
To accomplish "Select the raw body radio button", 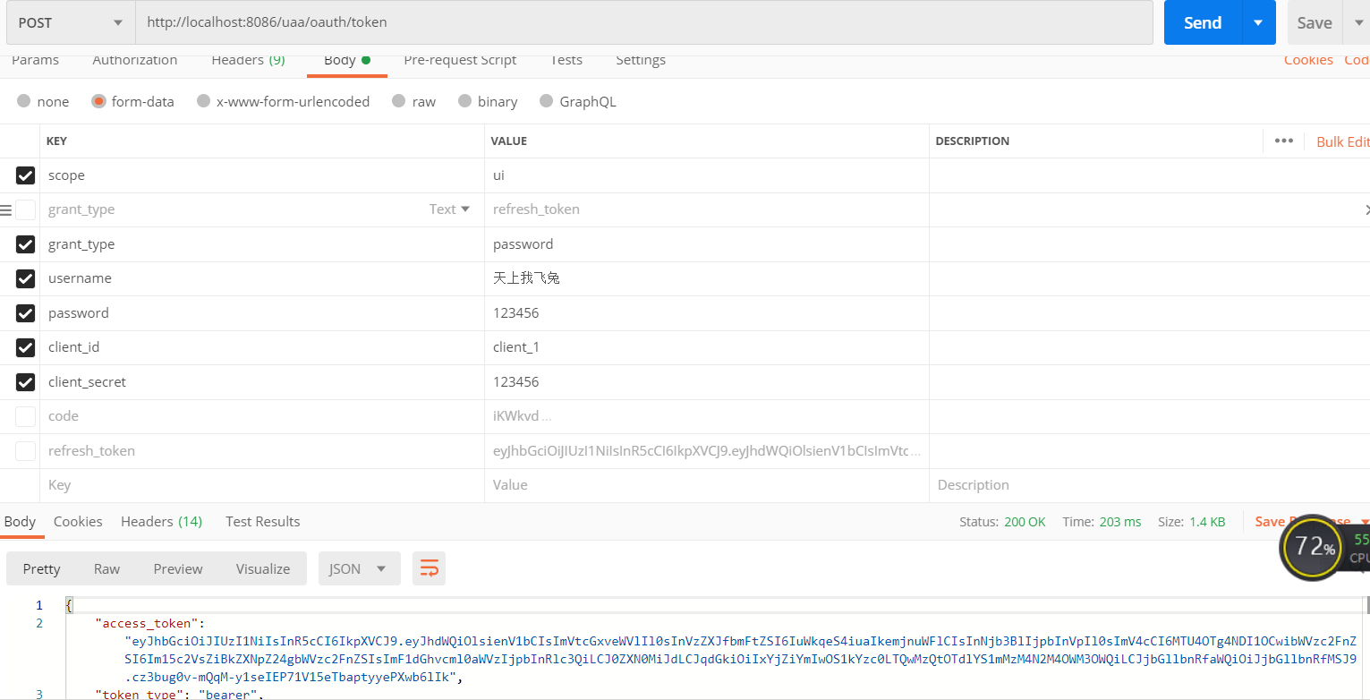I will click(399, 101).
